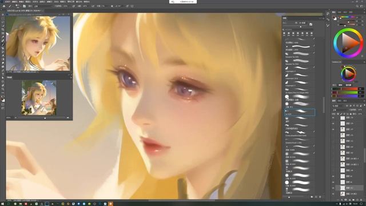The width and height of the screenshot is (366, 206).
Task: Click the Navigator zoom slider
Action: pos(42,118)
